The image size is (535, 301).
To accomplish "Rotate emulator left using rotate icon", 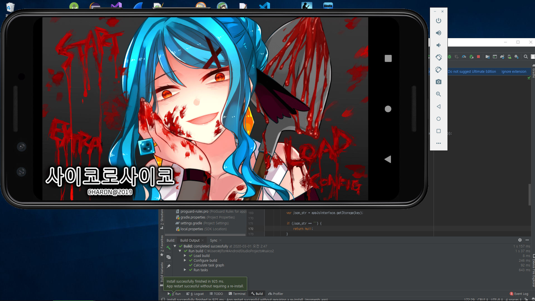I will click(x=439, y=57).
